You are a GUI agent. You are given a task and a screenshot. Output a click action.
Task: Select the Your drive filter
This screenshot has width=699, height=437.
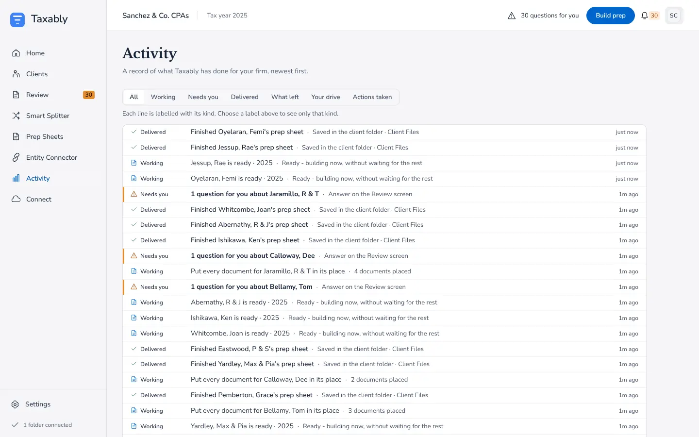(x=326, y=97)
